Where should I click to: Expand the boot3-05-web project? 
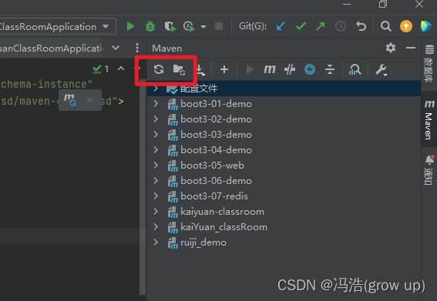pos(156,166)
